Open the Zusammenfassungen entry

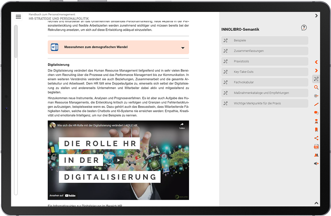tap(265, 51)
